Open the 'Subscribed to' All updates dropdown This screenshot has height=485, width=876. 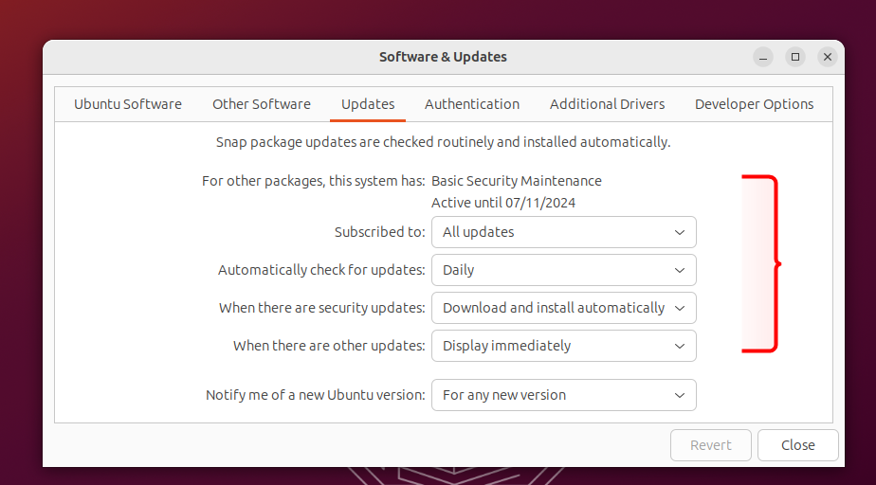pos(563,232)
